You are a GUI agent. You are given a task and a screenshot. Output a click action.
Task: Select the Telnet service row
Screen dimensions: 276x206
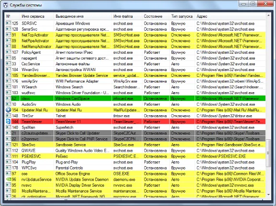coord(136,116)
